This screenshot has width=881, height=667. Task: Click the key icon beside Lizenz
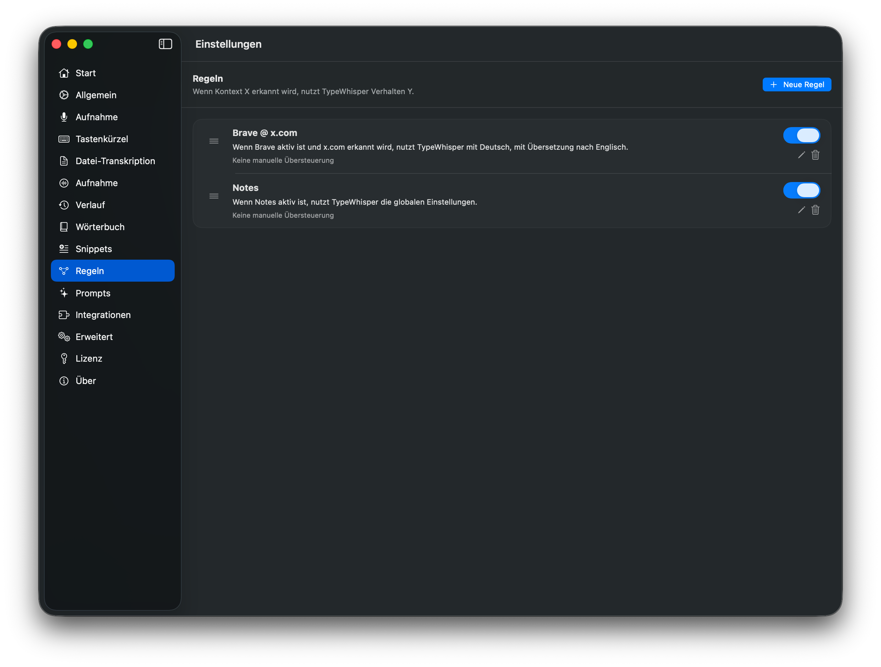pos(64,359)
